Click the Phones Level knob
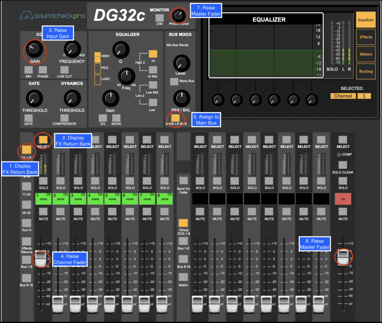The width and height of the screenshot is (382, 323). [x=179, y=16]
